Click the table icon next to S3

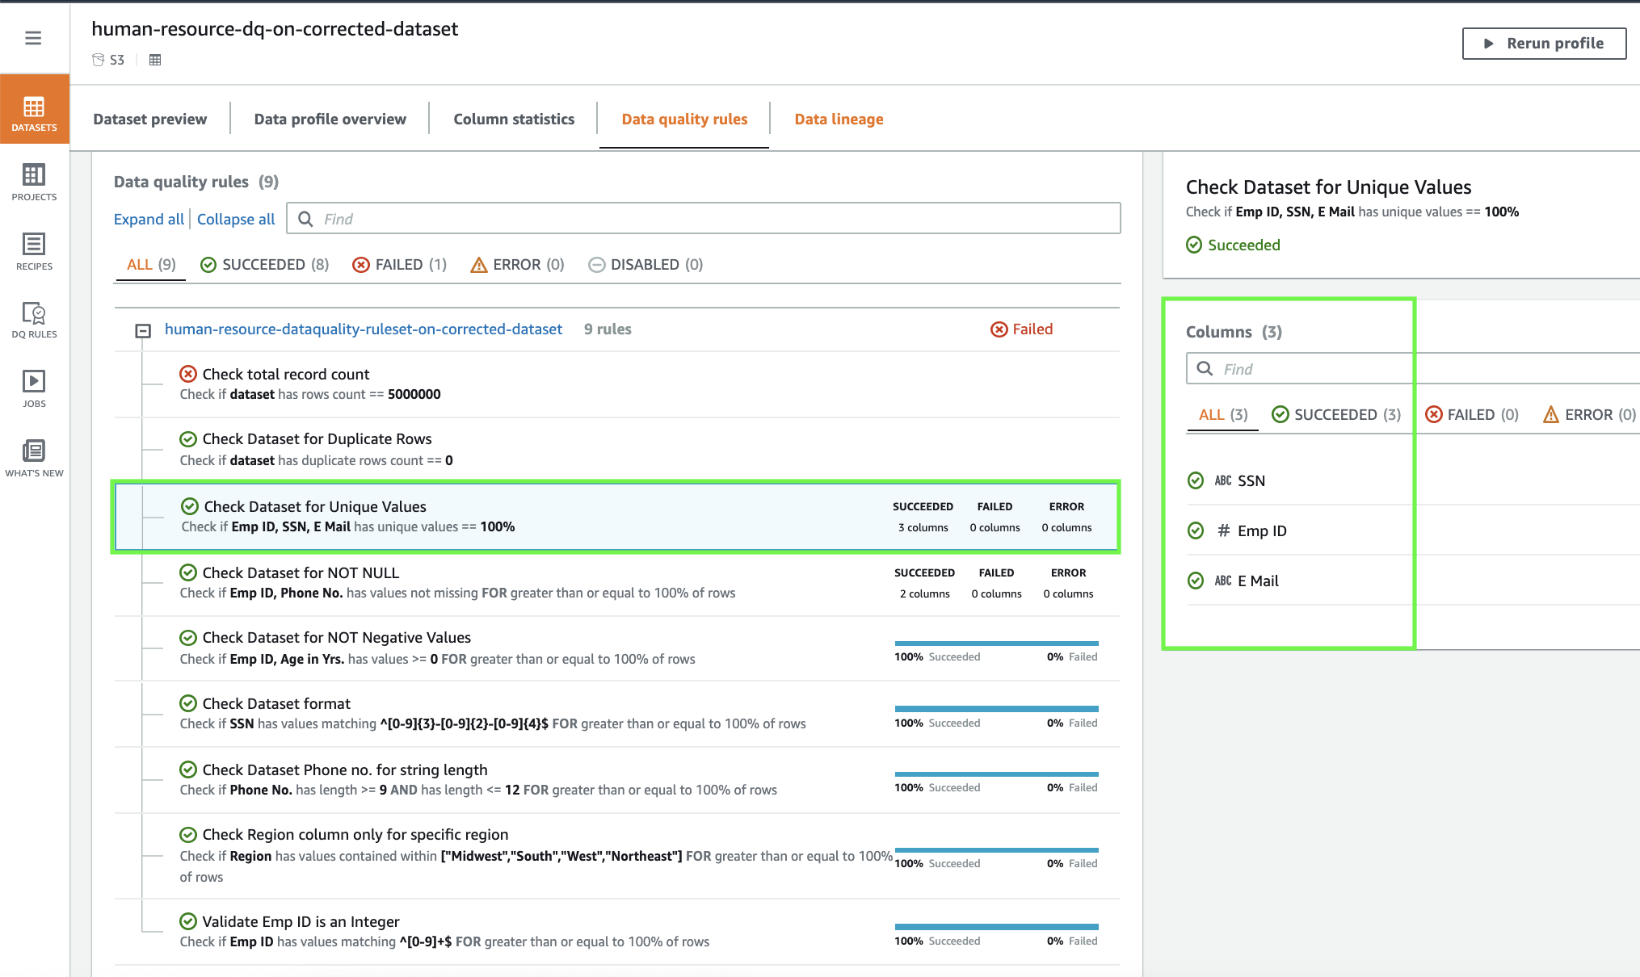(155, 60)
